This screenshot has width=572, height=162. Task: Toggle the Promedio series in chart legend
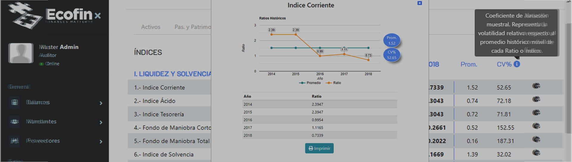(310, 83)
